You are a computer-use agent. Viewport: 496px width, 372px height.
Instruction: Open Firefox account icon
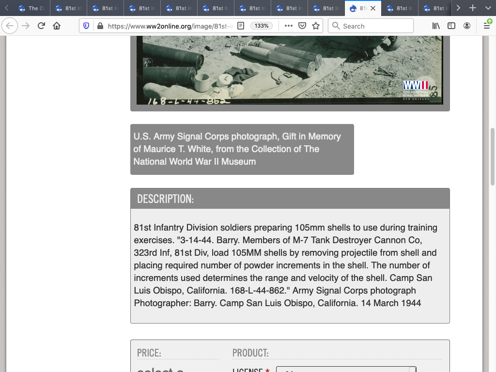[467, 26]
